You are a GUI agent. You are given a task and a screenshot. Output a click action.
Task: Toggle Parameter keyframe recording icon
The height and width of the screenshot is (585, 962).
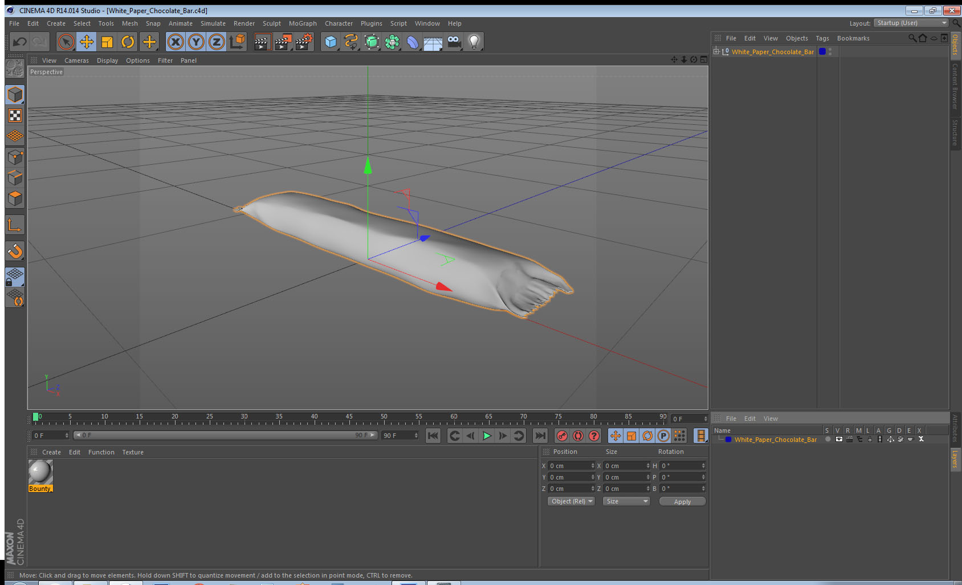pyautogui.click(x=663, y=436)
